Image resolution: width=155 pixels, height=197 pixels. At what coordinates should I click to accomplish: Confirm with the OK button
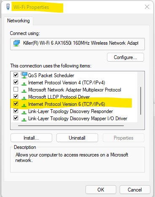101,190
